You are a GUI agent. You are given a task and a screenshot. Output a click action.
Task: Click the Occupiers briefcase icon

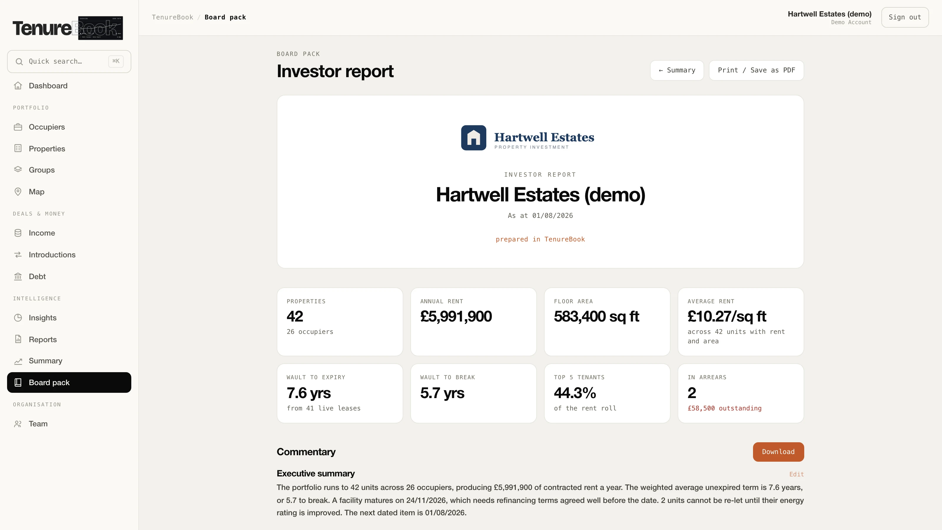coord(18,127)
